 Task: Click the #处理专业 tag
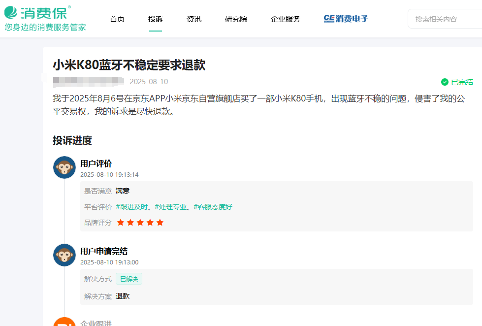(171, 207)
